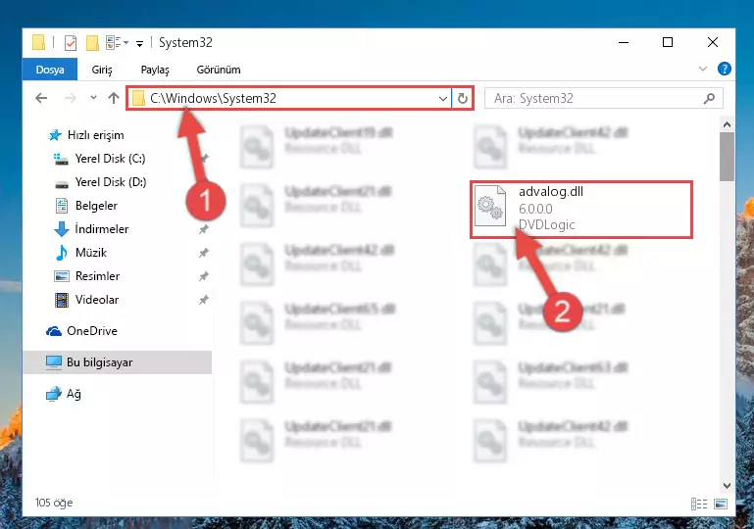Expand the ribbon with the chevron
This screenshot has height=529, width=754.
703,70
